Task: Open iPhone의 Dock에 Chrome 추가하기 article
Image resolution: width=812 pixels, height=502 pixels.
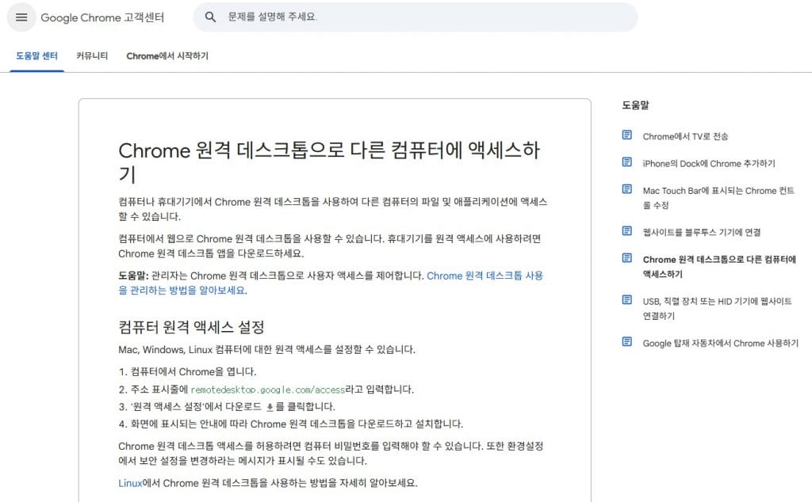Action: pyautogui.click(x=709, y=163)
